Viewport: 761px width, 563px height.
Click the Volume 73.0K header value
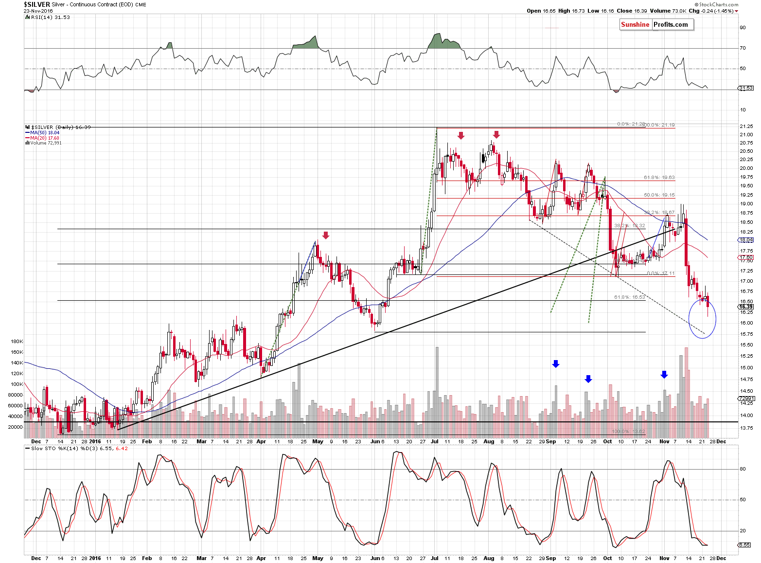[668, 11]
